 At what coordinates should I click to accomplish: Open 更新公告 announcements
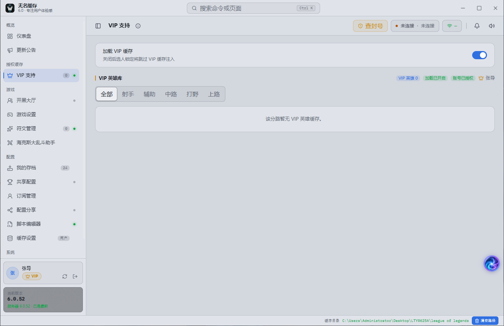point(41,50)
